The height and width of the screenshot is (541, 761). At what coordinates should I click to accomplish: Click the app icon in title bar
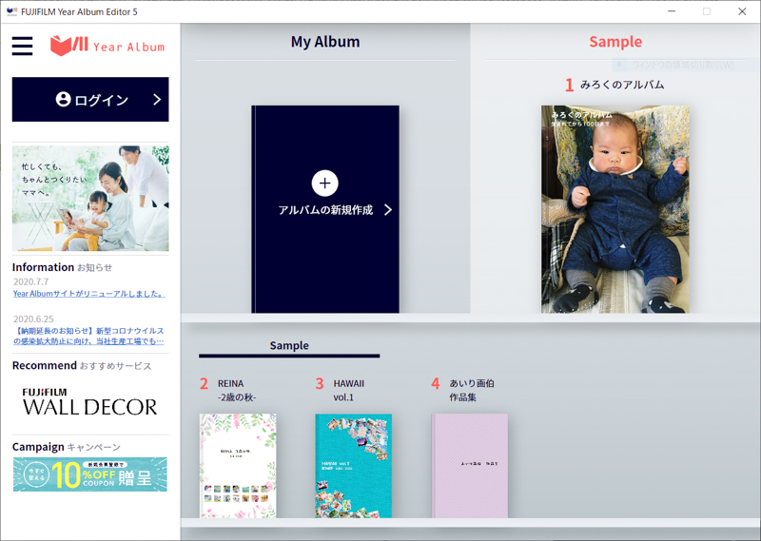pyautogui.click(x=11, y=11)
